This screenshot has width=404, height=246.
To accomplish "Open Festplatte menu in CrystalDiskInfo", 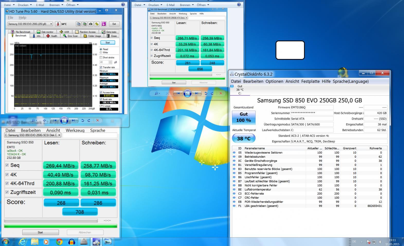I will click(x=310, y=81).
